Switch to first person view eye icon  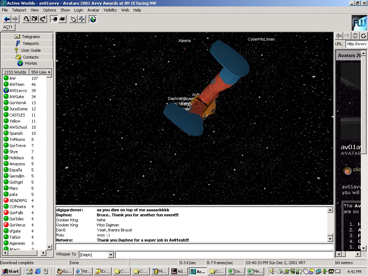click(x=54, y=19)
